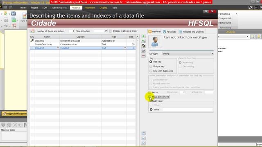Click the first icon in the Stack of calls toolbar

pos(3,125)
